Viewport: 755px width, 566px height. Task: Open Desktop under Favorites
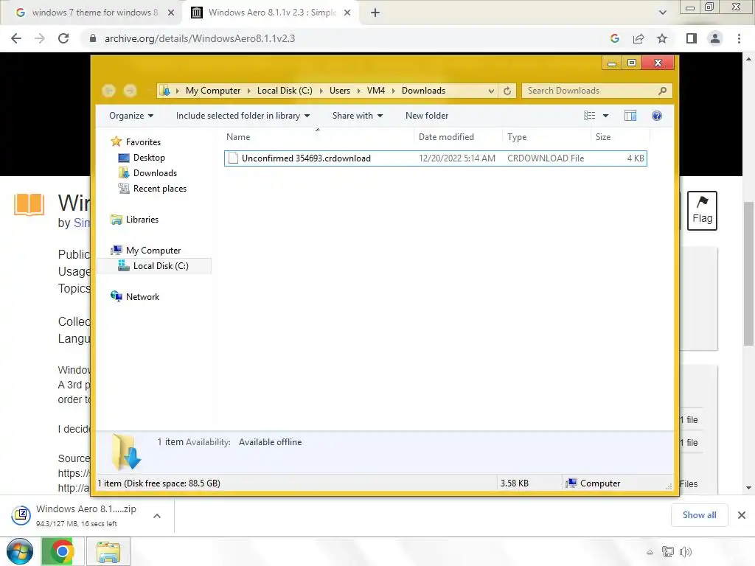pos(149,158)
